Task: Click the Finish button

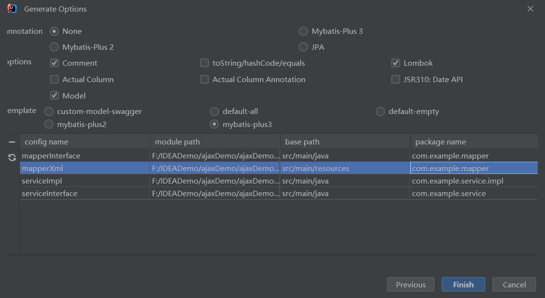Action: pos(463,284)
